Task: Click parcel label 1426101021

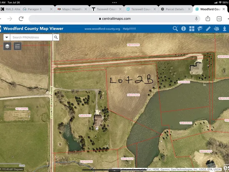Action: pos(127,159)
